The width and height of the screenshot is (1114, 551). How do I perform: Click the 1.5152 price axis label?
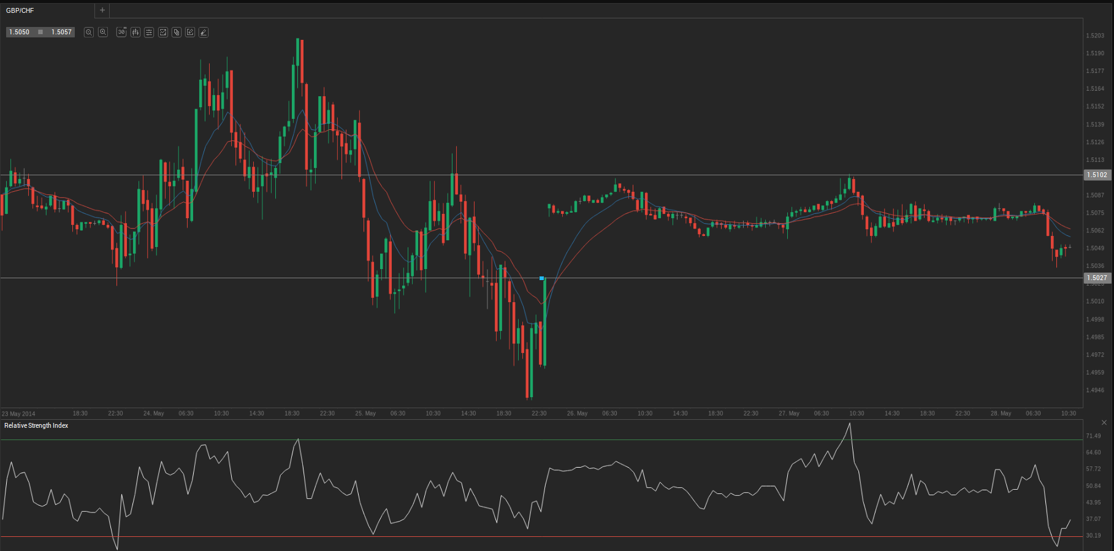point(1095,107)
